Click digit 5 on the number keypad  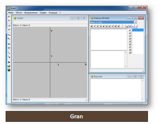(106, 26)
